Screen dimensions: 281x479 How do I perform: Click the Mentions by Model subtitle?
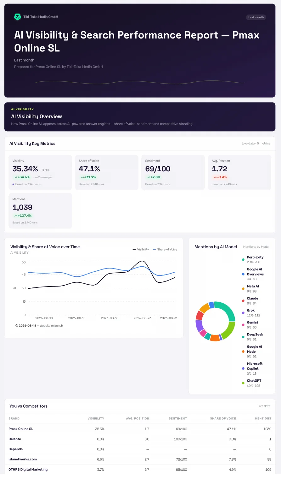[256, 247]
